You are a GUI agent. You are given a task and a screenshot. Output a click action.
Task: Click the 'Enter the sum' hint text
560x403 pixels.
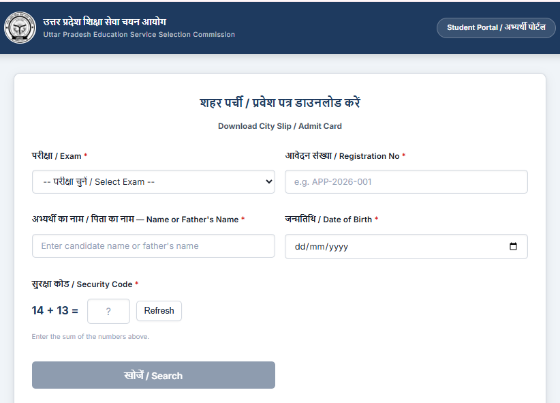click(90, 337)
